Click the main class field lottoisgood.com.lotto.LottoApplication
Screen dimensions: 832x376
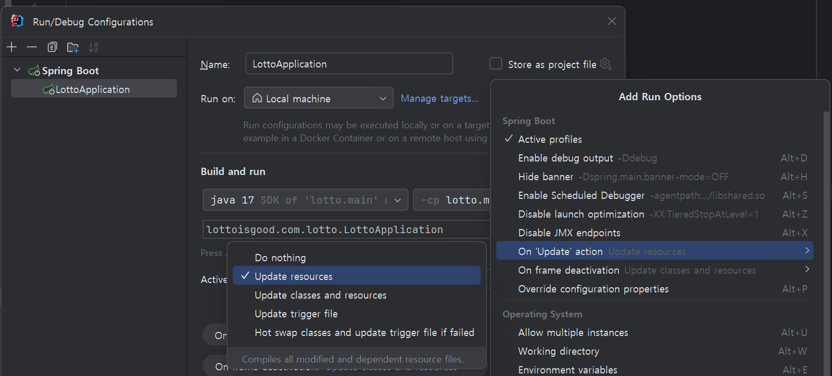pyautogui.click(x=346, y=230)
